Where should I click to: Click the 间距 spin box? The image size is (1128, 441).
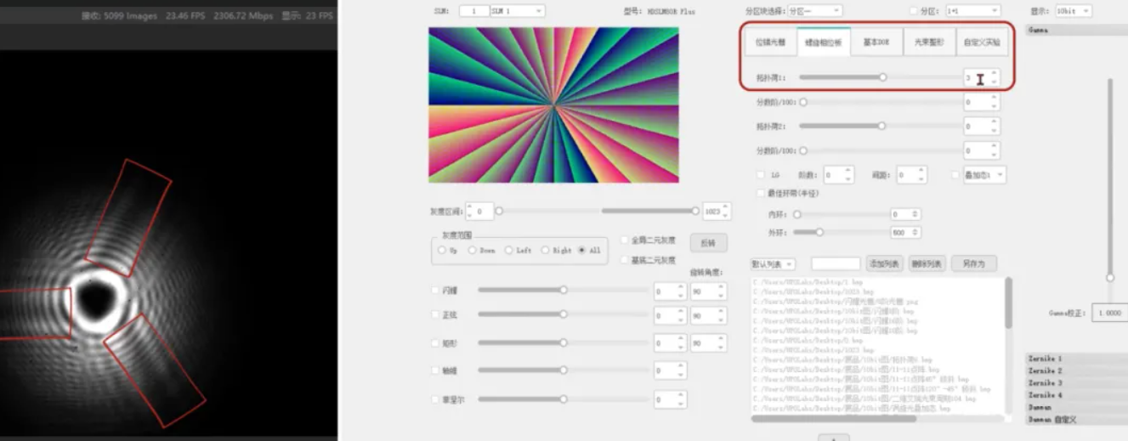tap(910, 174)
